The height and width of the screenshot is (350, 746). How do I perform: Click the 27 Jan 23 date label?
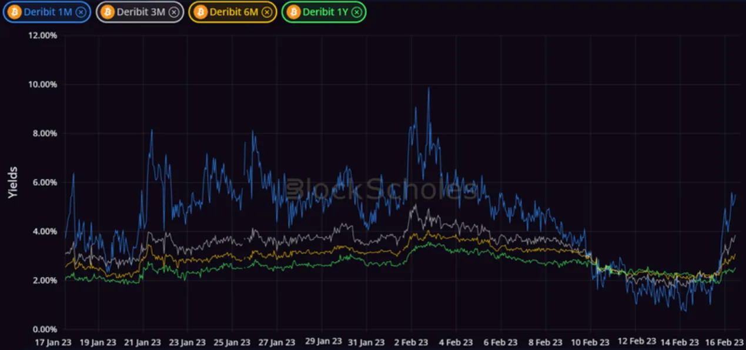pyautogui.click(x=277, y=342)
